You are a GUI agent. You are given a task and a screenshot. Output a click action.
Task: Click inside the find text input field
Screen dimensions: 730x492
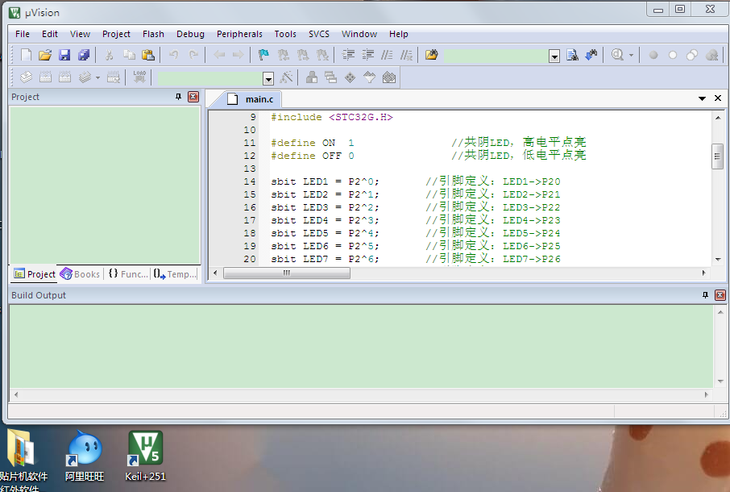496,56
